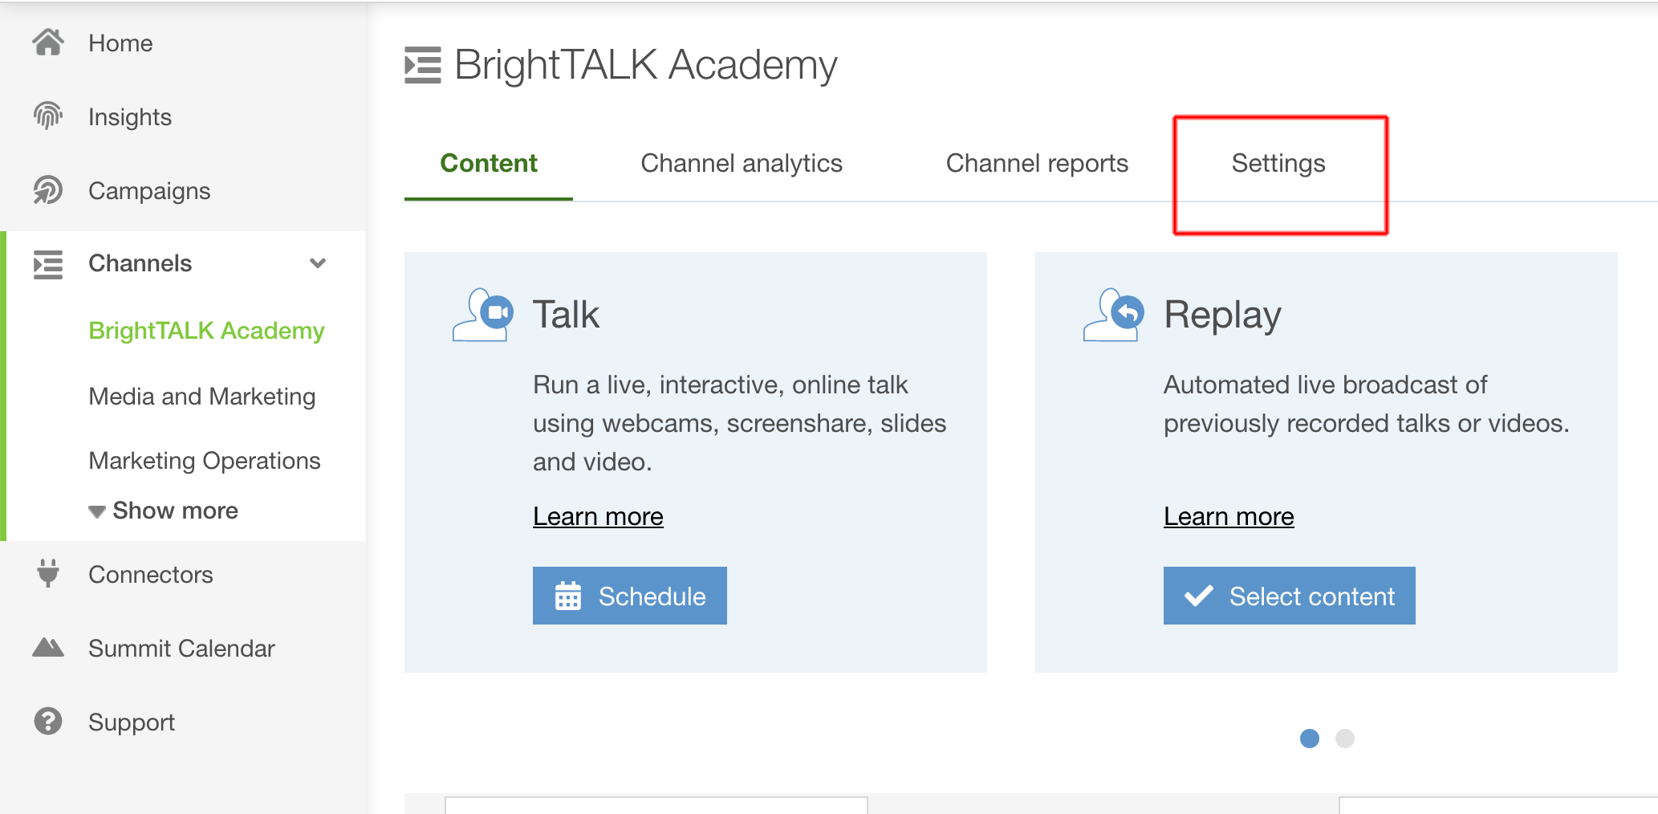Screen dimensions: 1658x814
Task: Click the Campaigns target icon
Action: point(48,190)
